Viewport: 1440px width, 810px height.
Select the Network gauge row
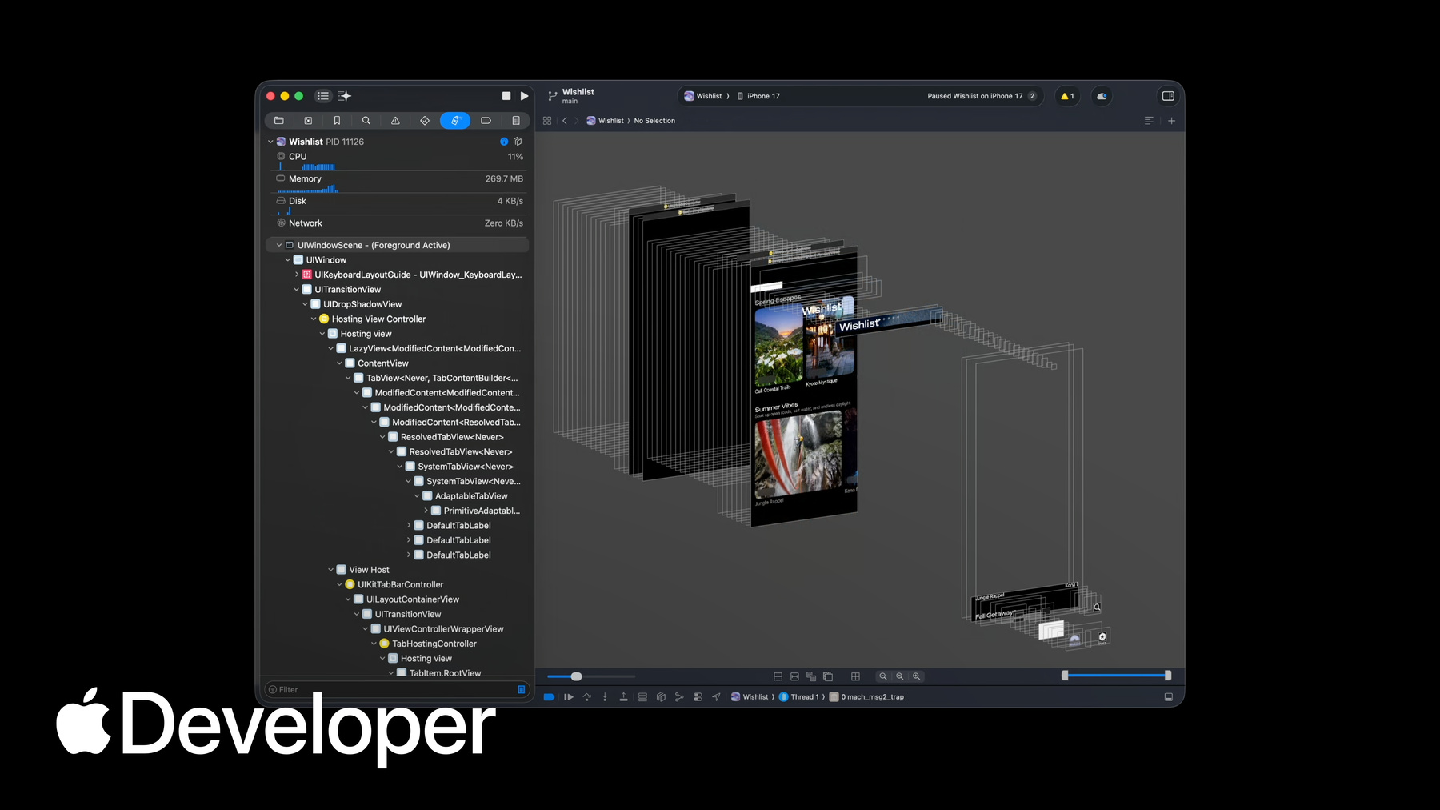(399, 223)
